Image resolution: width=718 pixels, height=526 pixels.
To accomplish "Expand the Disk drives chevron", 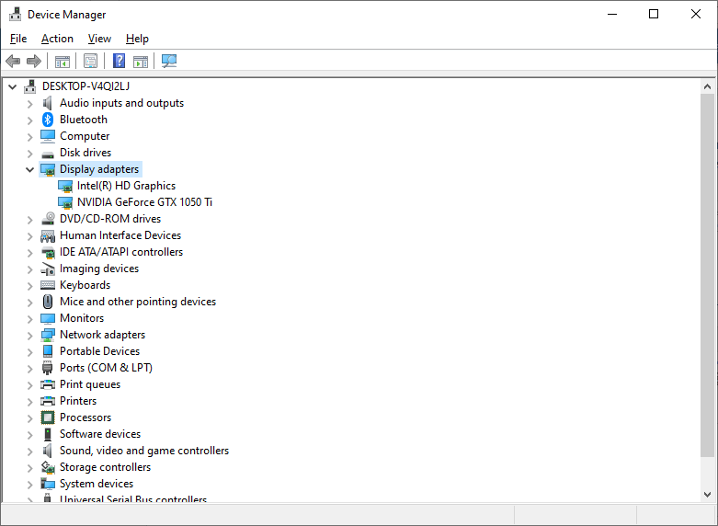I will click(x=29, y=153).
